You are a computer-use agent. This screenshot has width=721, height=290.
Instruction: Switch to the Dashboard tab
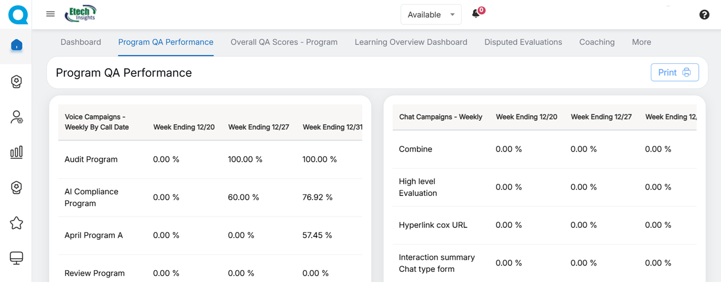point(81,42)
